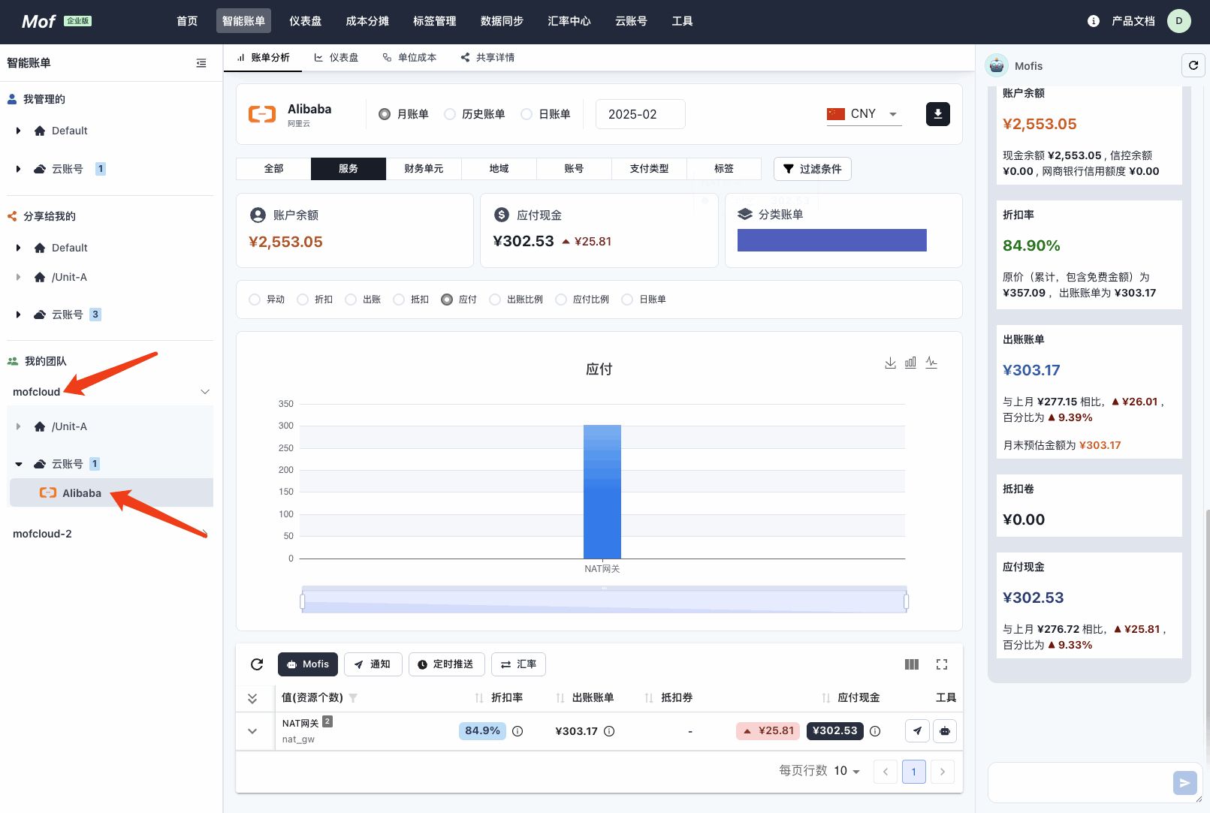
Task: Filter the 值(资源个数) column
Action: point(353,698)
